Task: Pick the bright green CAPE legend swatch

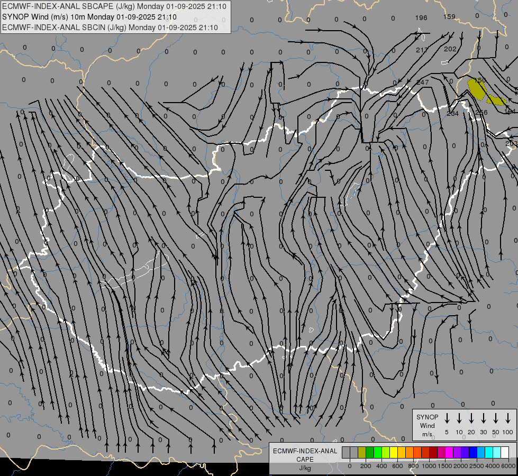Action: (x=378, y=453)
